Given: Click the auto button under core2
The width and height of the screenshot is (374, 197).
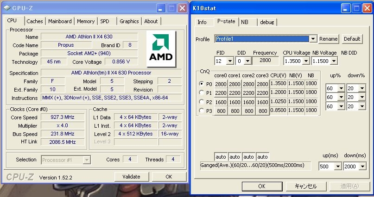Looking at the screenshot, I should 248,157.
